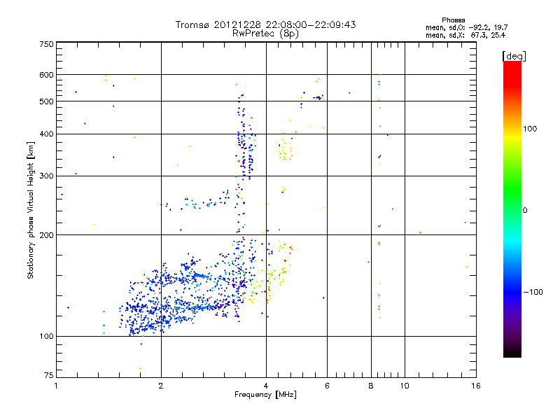Click the y-axis label '200'
Screen dimensions: 560x420
(x=46, y=235)
